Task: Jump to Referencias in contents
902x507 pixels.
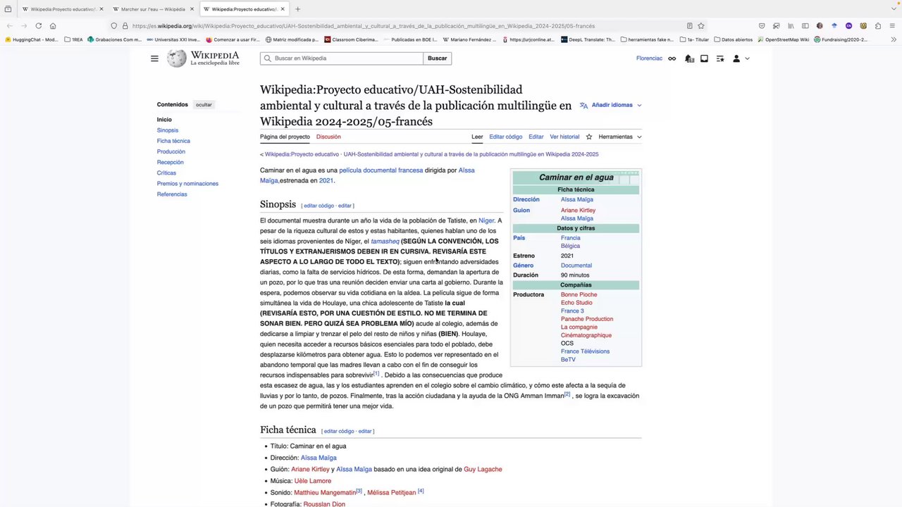Action: (172, 194)
